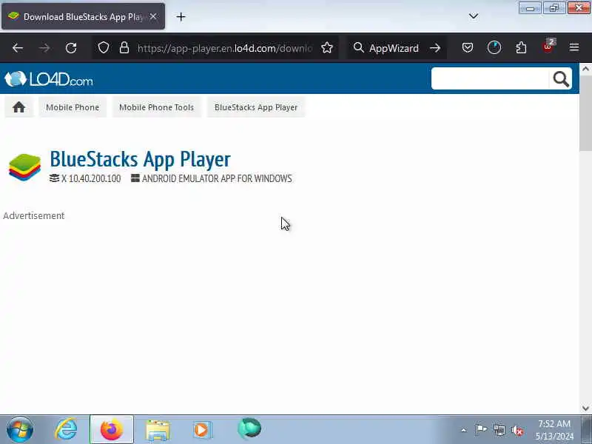Click the Advertisement label
This screenshot has width=592, height=444.
(34, 215)
